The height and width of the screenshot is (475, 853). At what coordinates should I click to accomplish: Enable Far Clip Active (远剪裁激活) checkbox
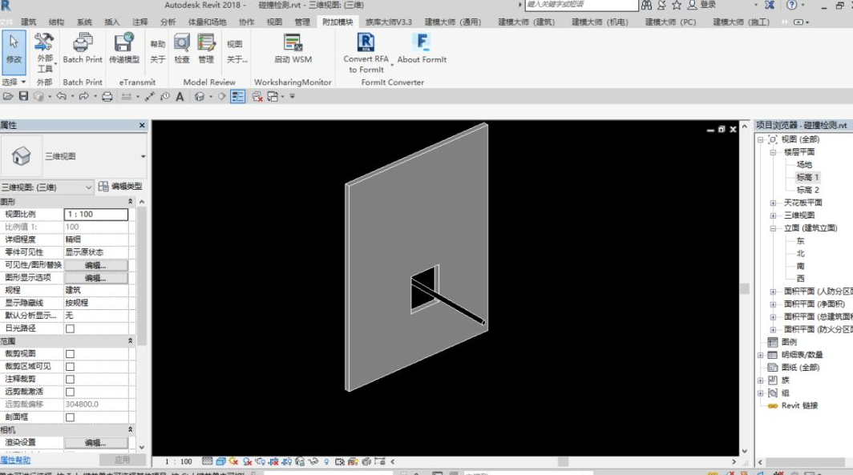point(71,392)
